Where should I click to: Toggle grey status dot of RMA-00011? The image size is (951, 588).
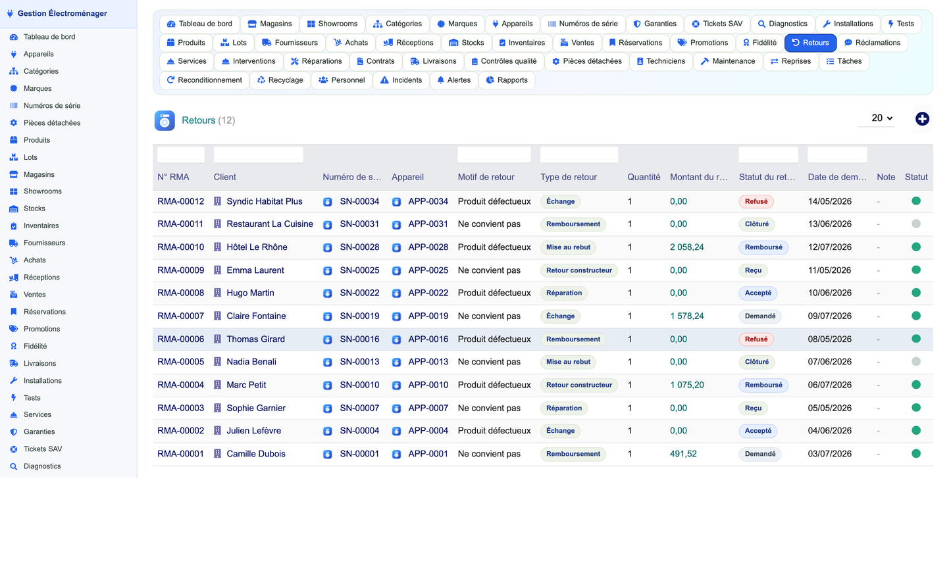[x=916, y=224]
